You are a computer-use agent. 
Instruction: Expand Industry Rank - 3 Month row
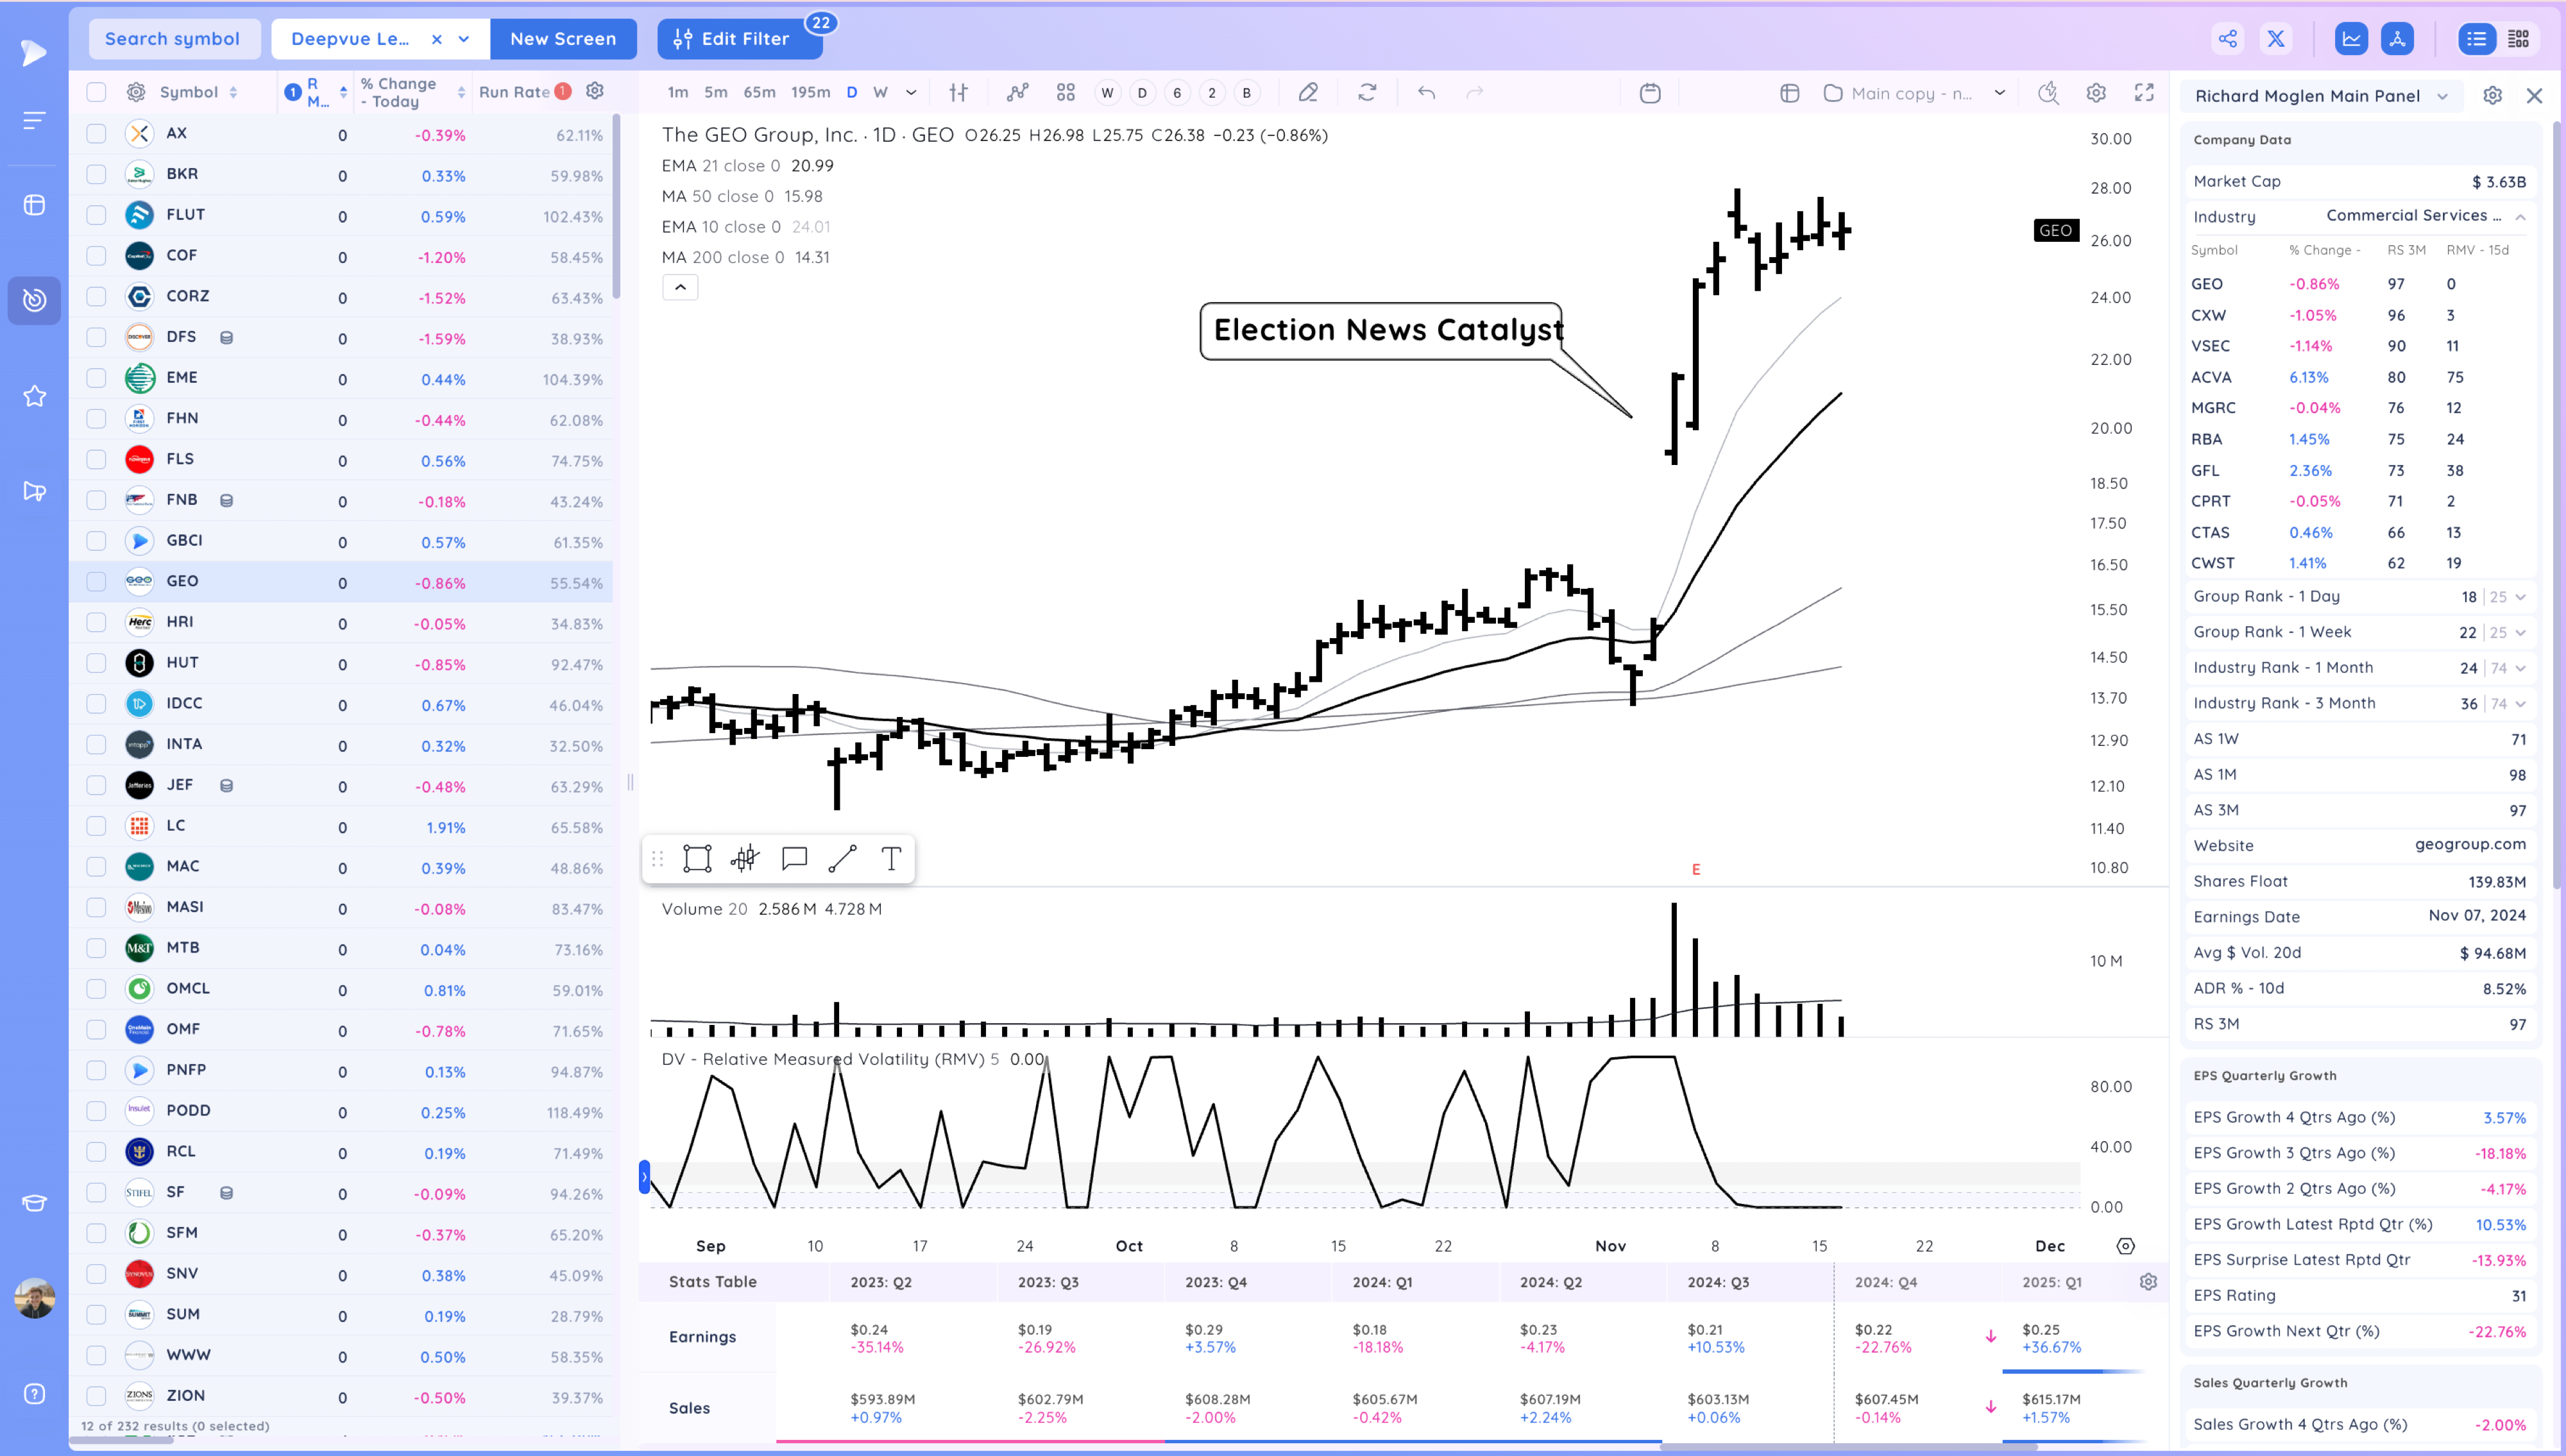[x=2520, y=704]
